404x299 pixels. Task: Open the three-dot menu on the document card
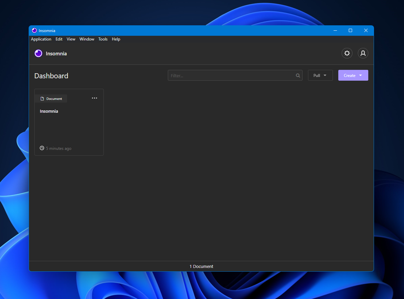94,98
